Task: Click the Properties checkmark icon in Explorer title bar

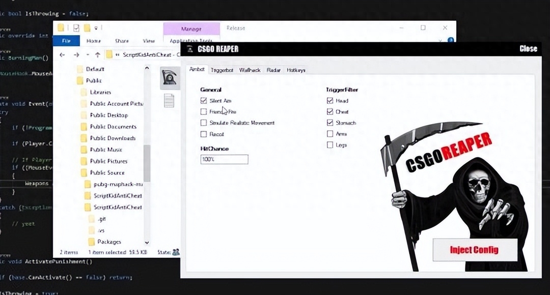Action: 76,27
